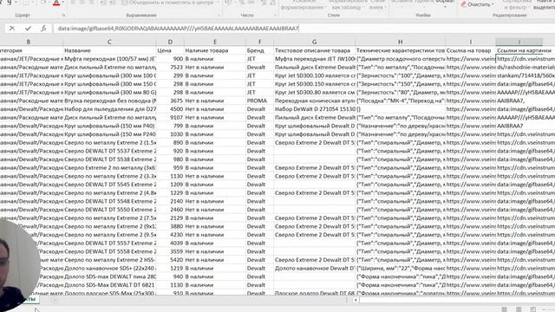Image resolution: width=555 pixels, height=312 pixels.
Task: Open Форматировать как таблицу menu
Action: (347, 4)
